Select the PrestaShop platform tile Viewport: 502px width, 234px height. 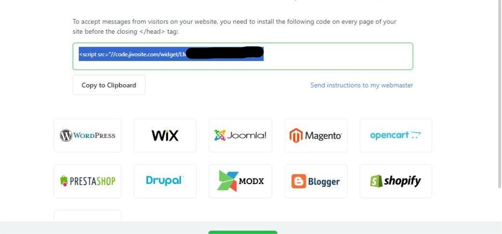coord(87,181)
